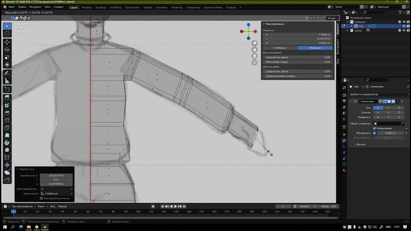Image resolution: width=411 pixels, height=231 pixels.
Task: Click the timeline current frame marker
Action: pyautogui.click(x=13, y=211)
